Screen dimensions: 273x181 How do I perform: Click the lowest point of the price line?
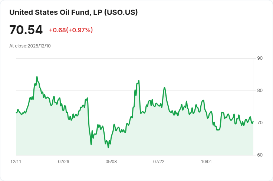(x=108, y=147)
